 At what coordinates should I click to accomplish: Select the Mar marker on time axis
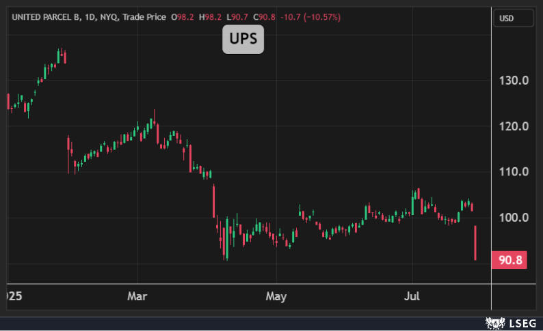pos(137,297)
